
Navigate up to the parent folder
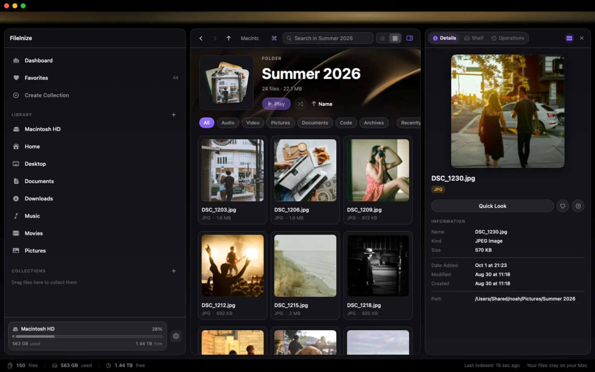228,38
